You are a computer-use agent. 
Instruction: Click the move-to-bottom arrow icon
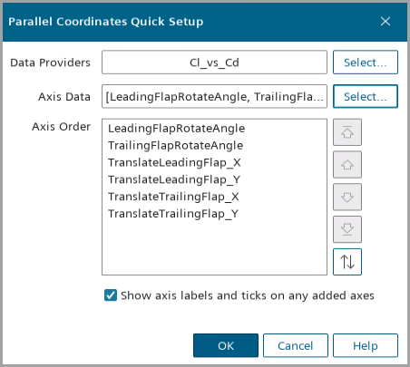pos(347,229)
